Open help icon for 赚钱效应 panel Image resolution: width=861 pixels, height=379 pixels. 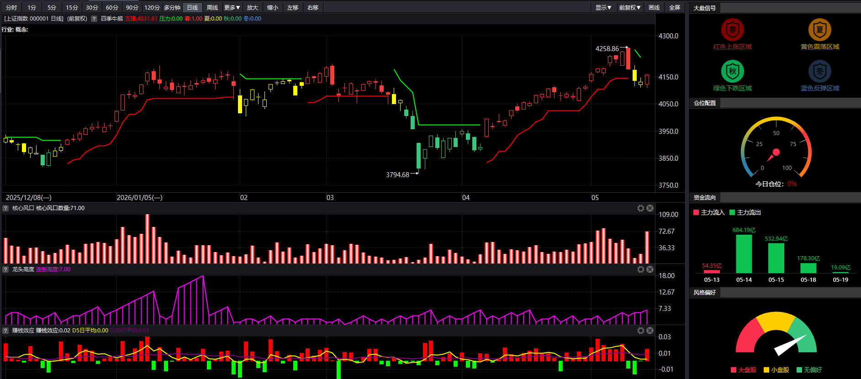click(x=5, y=331)
